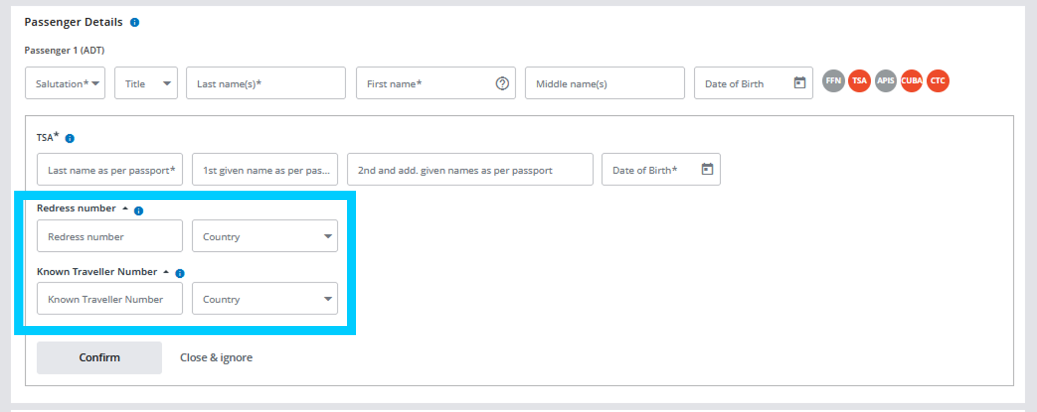Click info icon beside Known Traveller Number
The image size is (1037, 412).
pyautogui.click(x=180, y=273)
